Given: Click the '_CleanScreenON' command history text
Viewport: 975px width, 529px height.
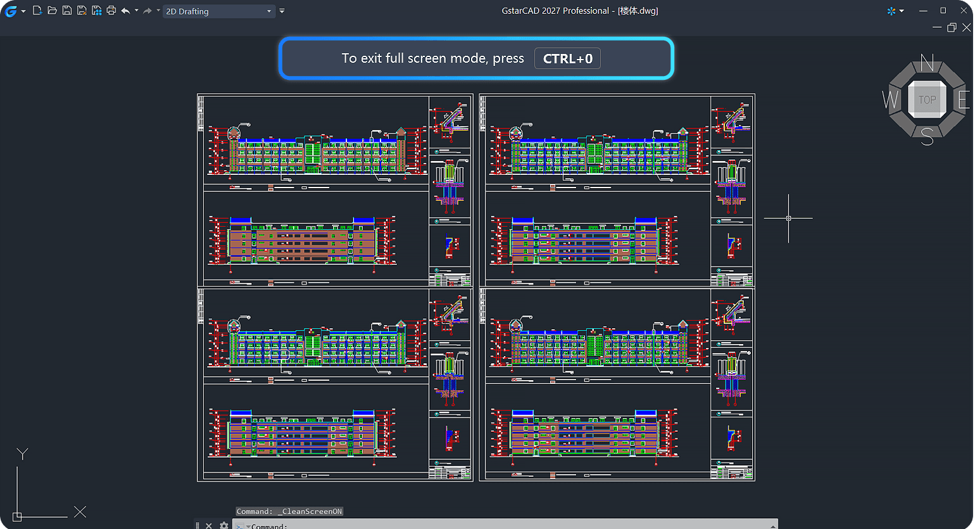Looking at the screenshot, I should pos(310,511).
